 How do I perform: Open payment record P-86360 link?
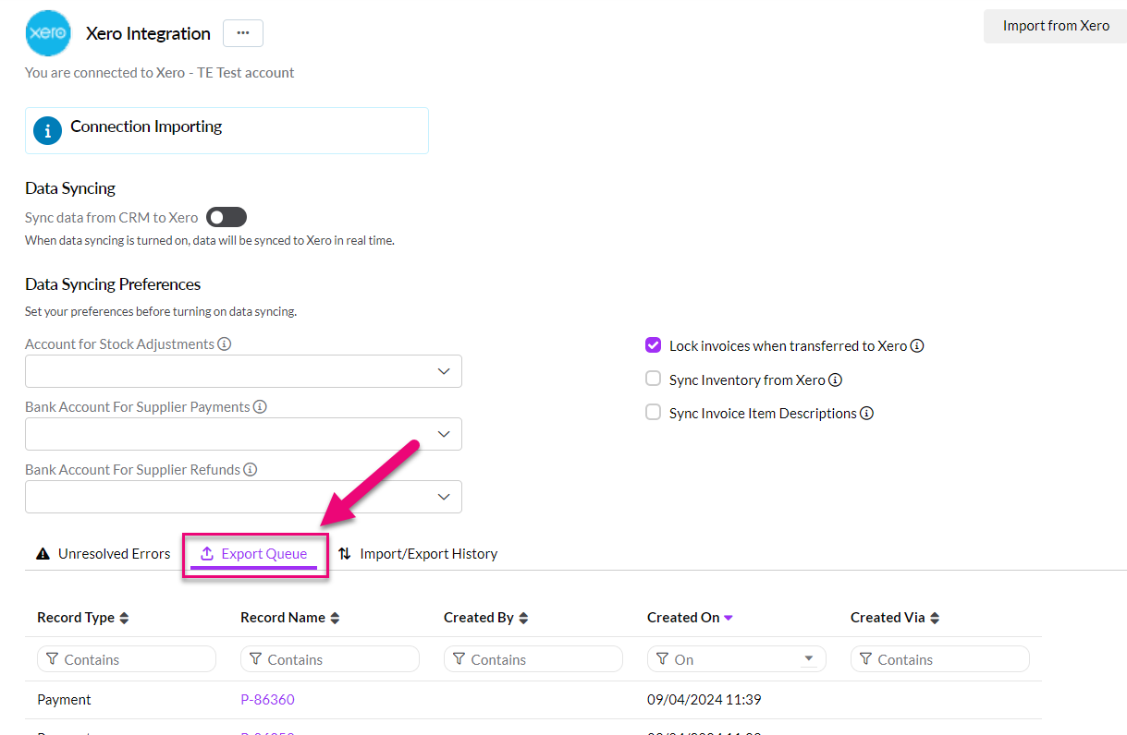pyautogui.click(x=267, y=700)
